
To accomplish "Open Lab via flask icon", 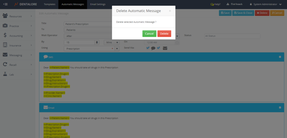I will click(x=5, y=74).
